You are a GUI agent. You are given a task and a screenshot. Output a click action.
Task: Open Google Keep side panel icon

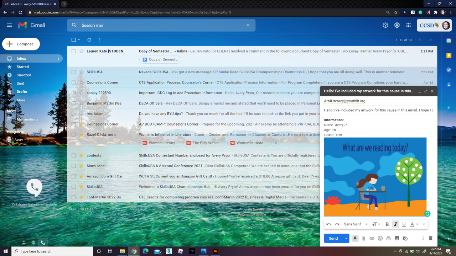pos(449,55)
